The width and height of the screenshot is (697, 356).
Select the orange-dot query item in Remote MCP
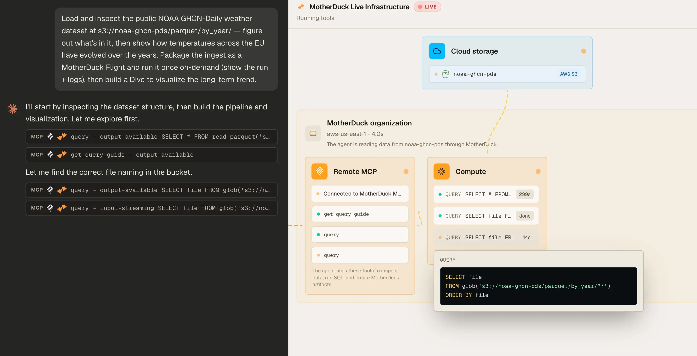pos(360,255)
